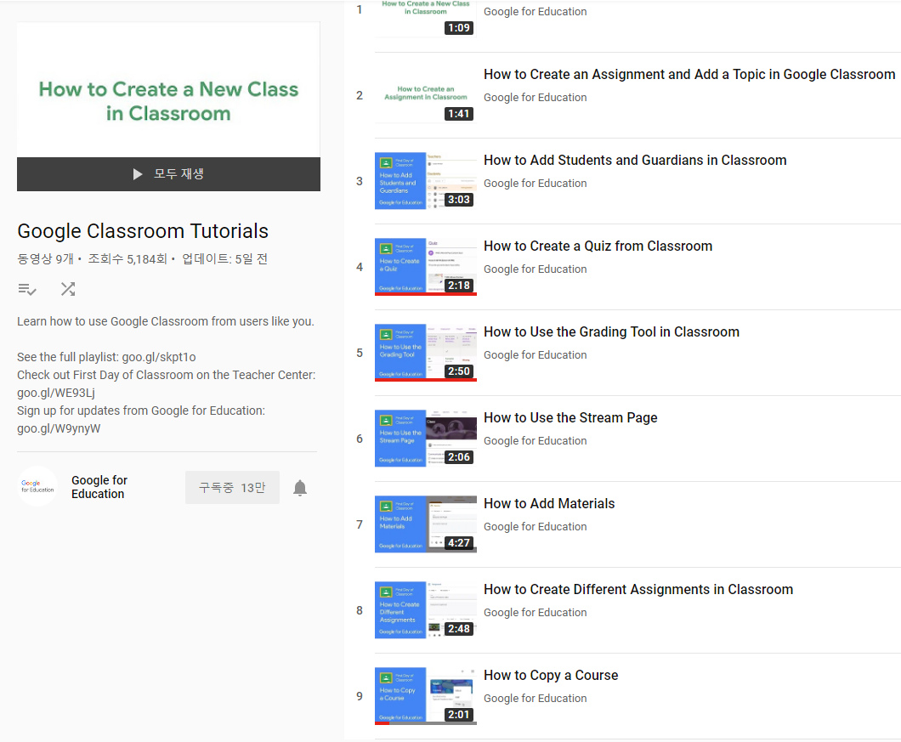Click the thumbnail of video 7 with duration 4:27
The width and height of the screenshot is (901, 742).
pos(426,524)
